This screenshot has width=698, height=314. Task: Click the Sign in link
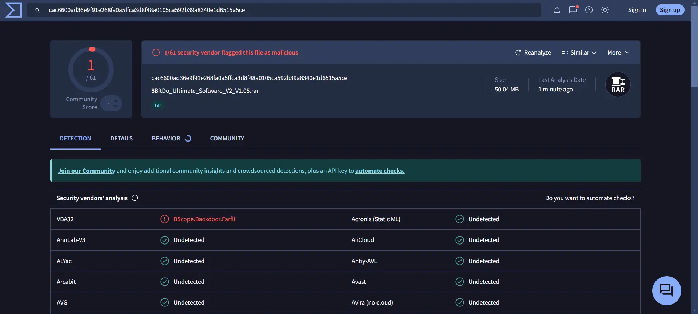point(637,10)
